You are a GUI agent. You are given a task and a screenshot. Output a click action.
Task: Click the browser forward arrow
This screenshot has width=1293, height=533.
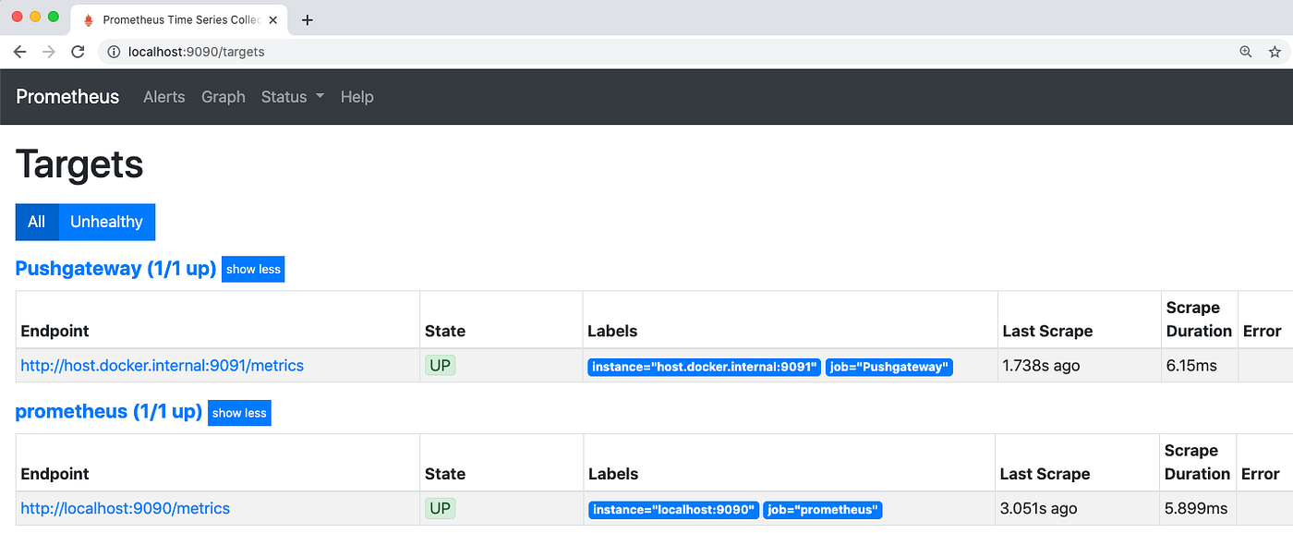click(x=49, y=52)
